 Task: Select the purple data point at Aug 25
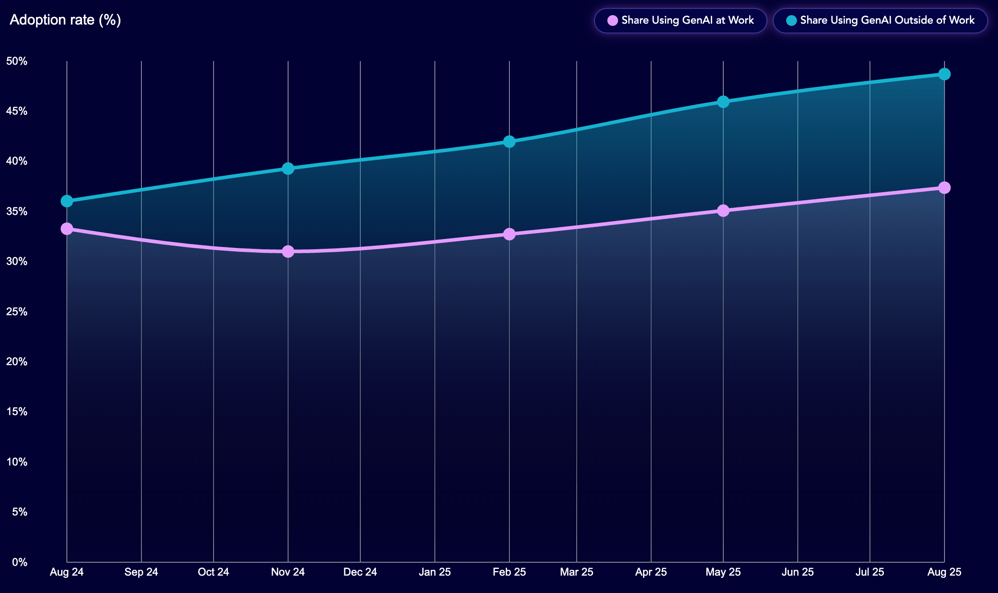tap(944, 188)
